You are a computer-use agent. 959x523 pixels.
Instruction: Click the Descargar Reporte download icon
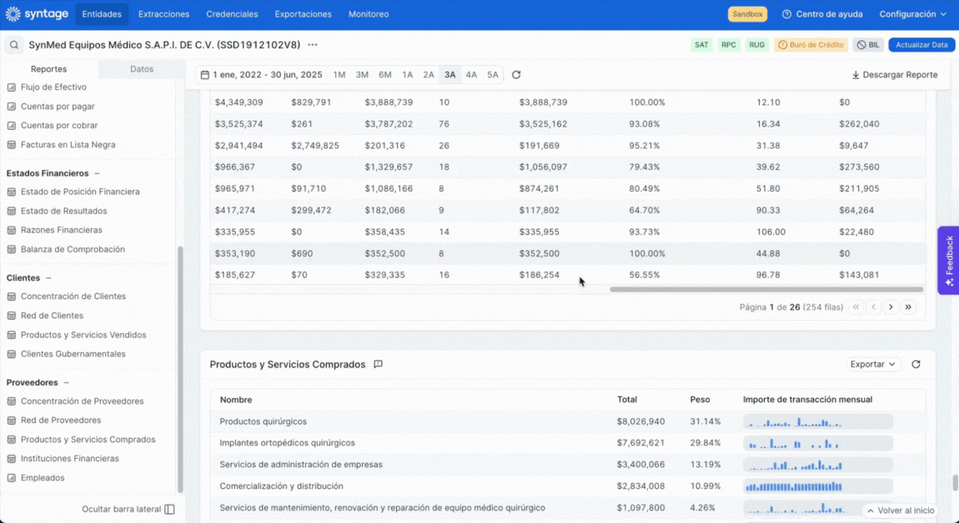(856, 75)
